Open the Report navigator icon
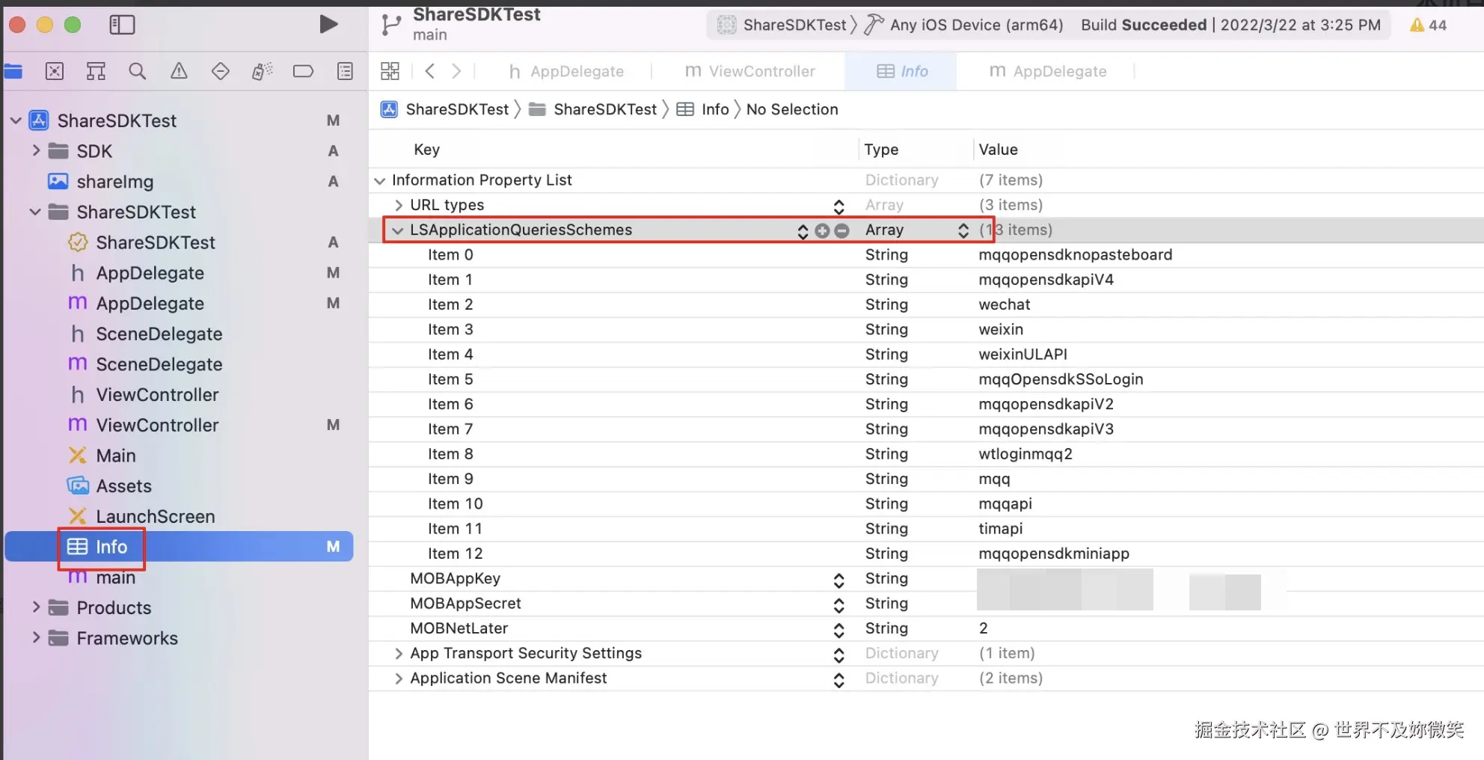The width and height of the screenshot is (1484, 760). (x=345, y=71)
